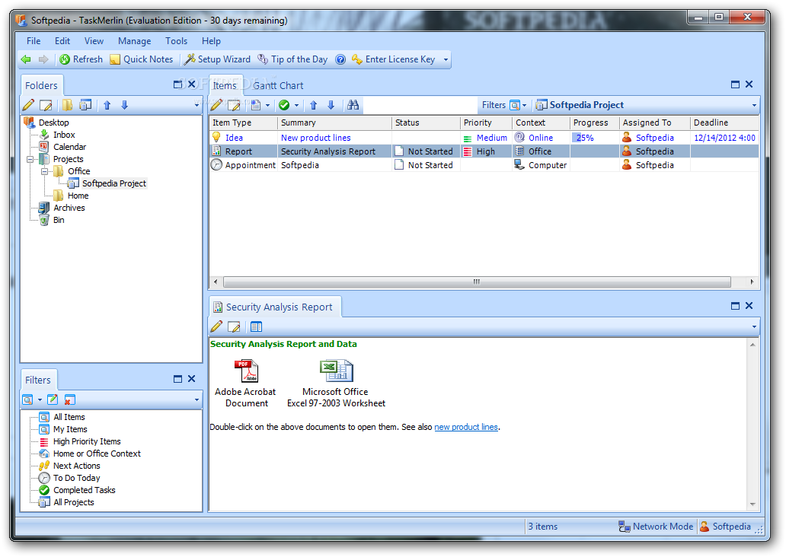The height and width of the screenshot is (557, 786).
Task: Move item down in Items toolbar
Action: [331, 105]
